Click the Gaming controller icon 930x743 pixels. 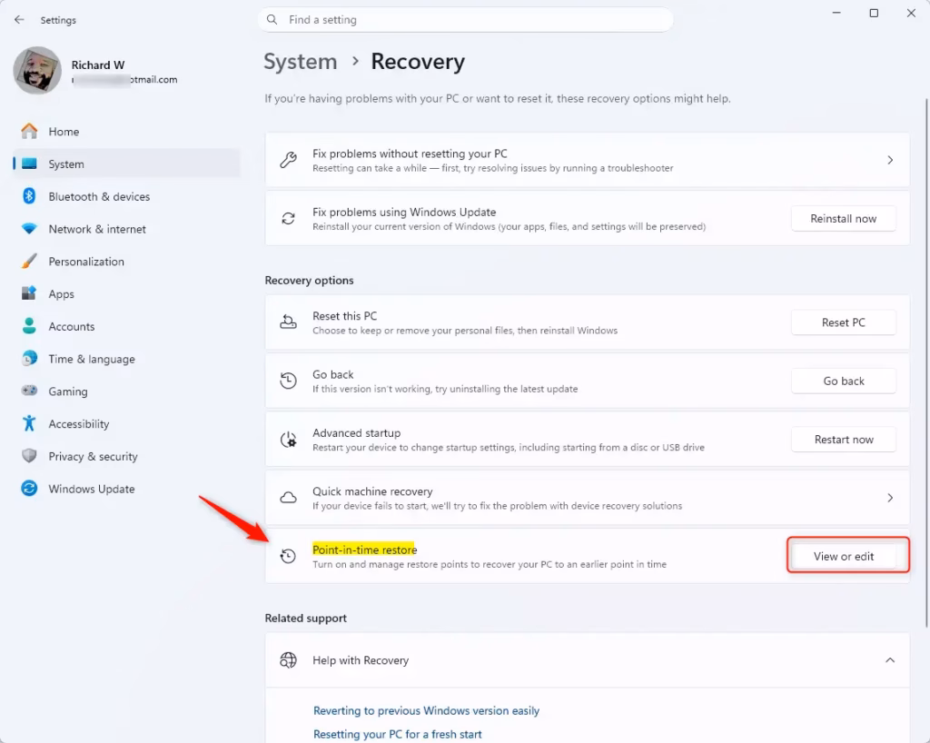[x=29, y=391]
